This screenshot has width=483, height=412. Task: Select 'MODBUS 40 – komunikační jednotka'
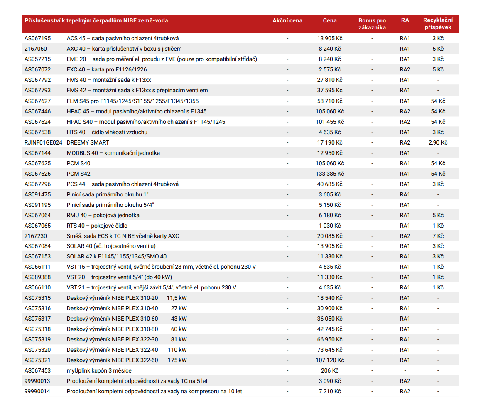click(x=113, y=153)
